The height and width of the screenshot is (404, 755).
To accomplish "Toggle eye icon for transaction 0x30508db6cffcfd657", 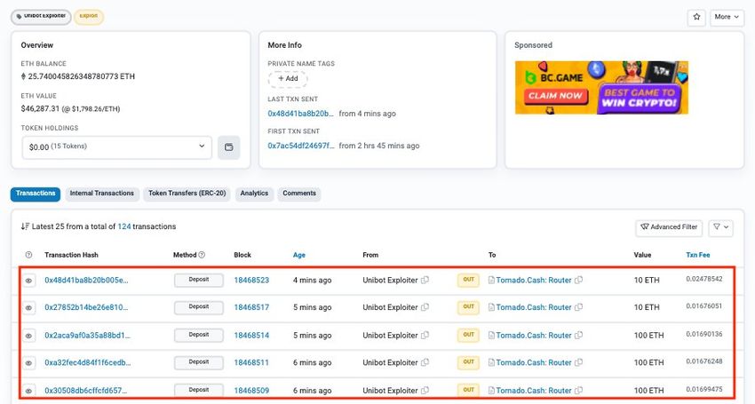I will coord(28,391).
